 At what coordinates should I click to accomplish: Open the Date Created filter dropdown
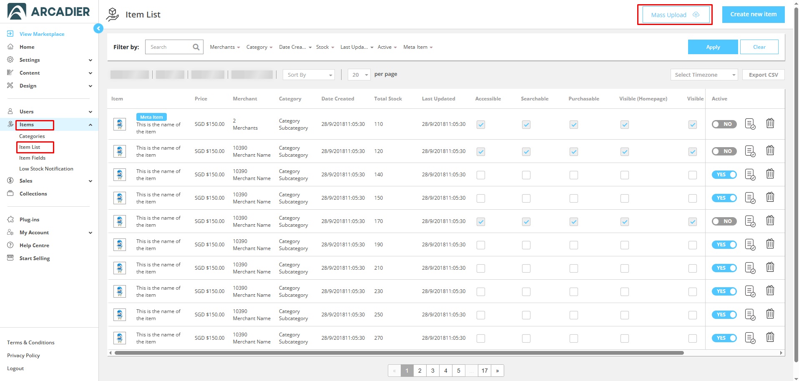click(295, 47)
